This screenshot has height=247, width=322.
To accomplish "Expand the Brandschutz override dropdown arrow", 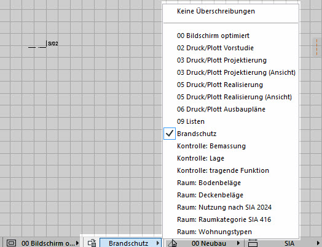I will click(x=158, y=243).
